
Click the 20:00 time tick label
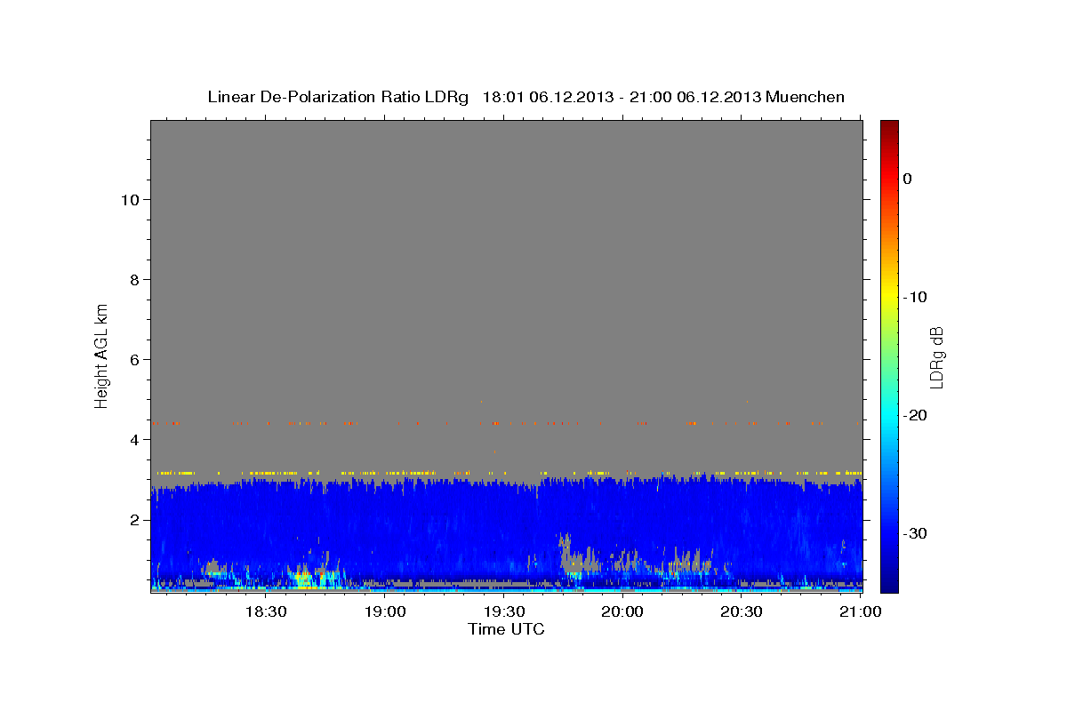(x=622, y=611)
